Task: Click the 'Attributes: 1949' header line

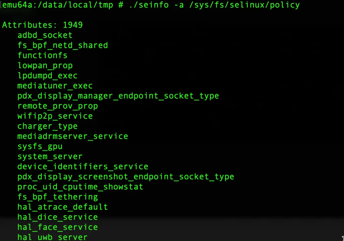Action: [42, 25]
